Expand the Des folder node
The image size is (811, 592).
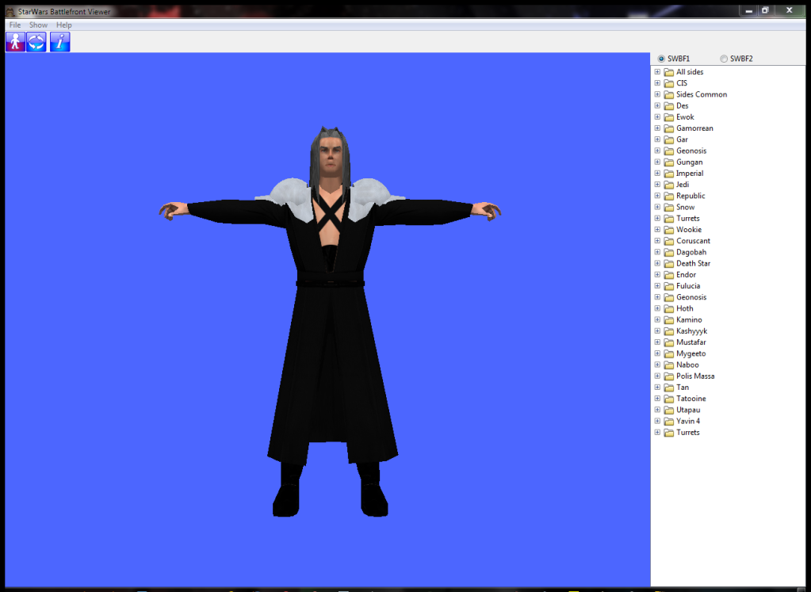657,105
